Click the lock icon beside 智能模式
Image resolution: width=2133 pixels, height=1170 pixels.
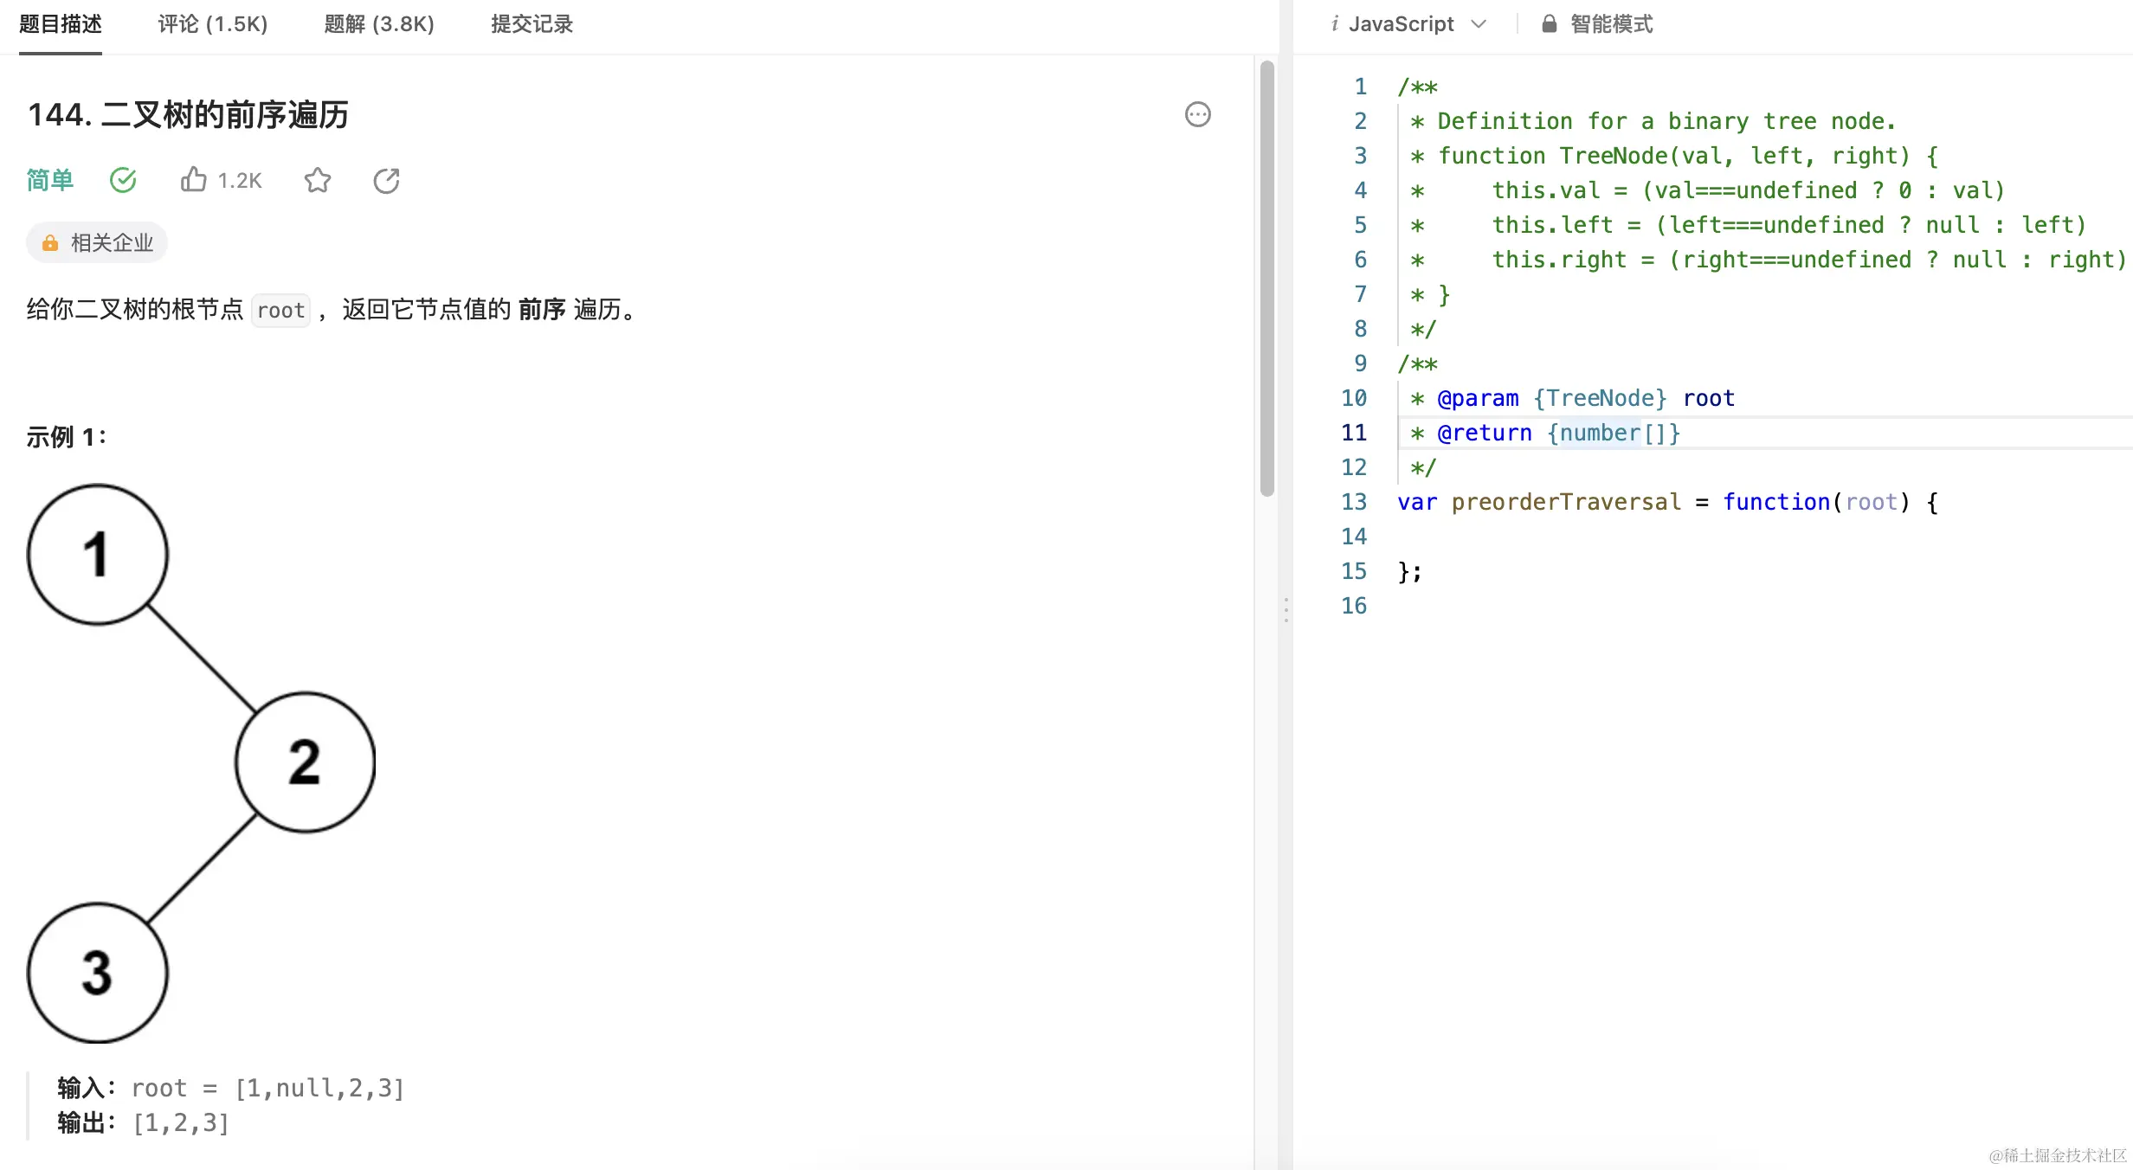point(1550,24)
